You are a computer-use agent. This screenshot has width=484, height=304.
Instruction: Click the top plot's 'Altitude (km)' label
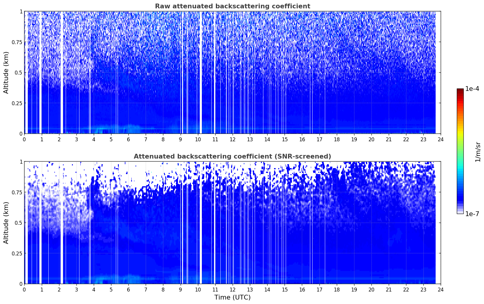(6, 72)
